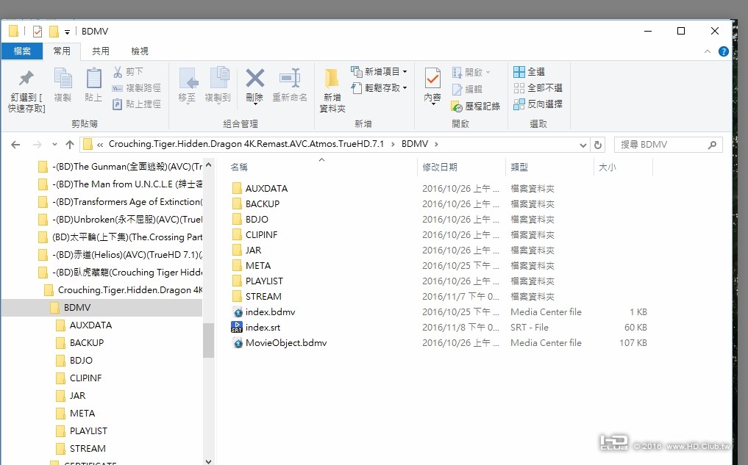Click the Properties quick access toolbar icon
The height and width of the screenshot is (465, 748).
pos(38,32)
